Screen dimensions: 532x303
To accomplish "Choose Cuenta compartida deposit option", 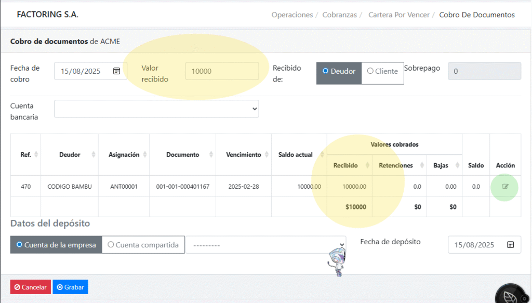I will tap(143, 245).
